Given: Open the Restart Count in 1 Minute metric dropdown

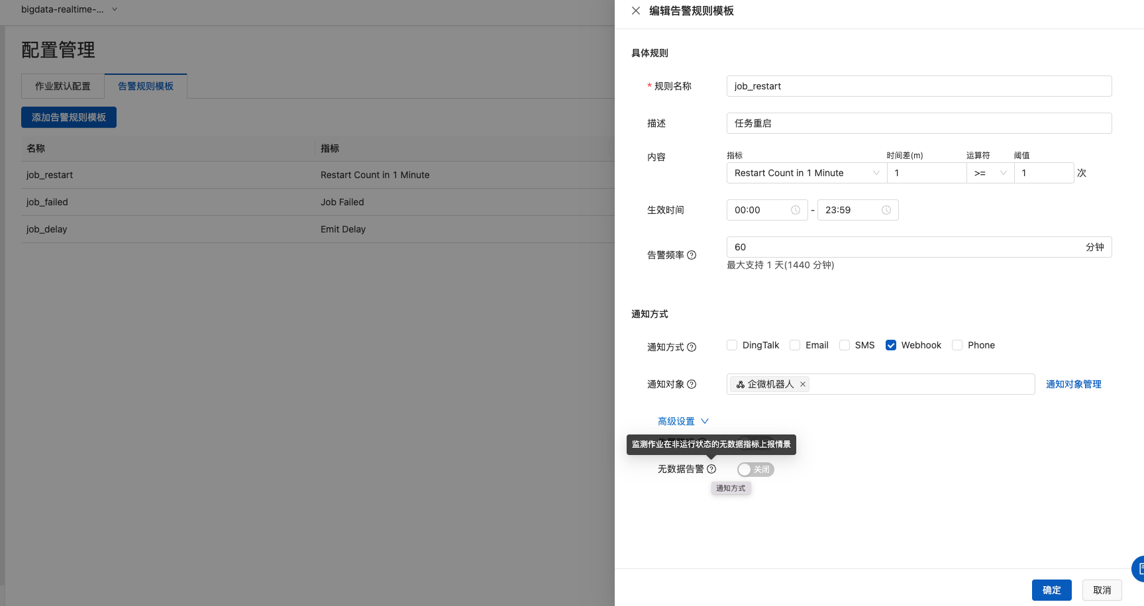Looking at the screenshot, I should [x=807, y=173].
